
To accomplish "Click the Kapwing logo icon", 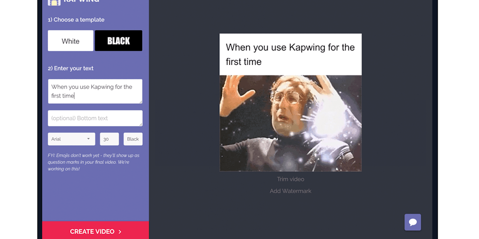I will 54,2.
